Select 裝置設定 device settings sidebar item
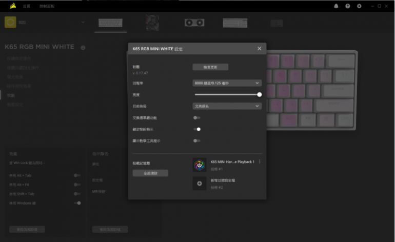 (15, 105)
